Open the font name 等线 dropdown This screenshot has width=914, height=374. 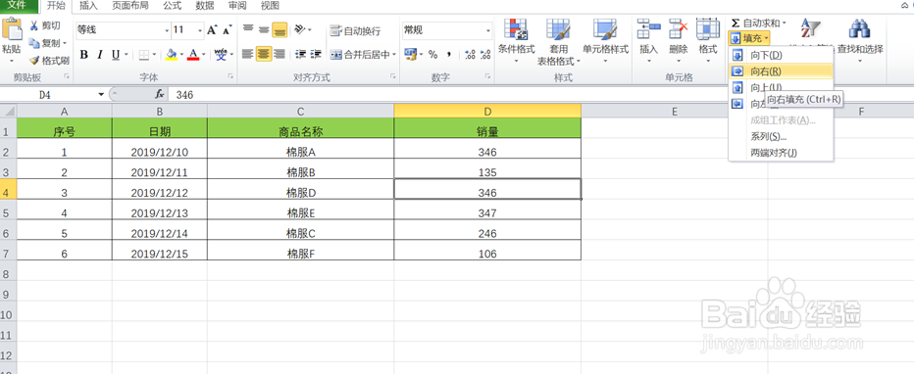pyautogui.click(x=167, y=29)
